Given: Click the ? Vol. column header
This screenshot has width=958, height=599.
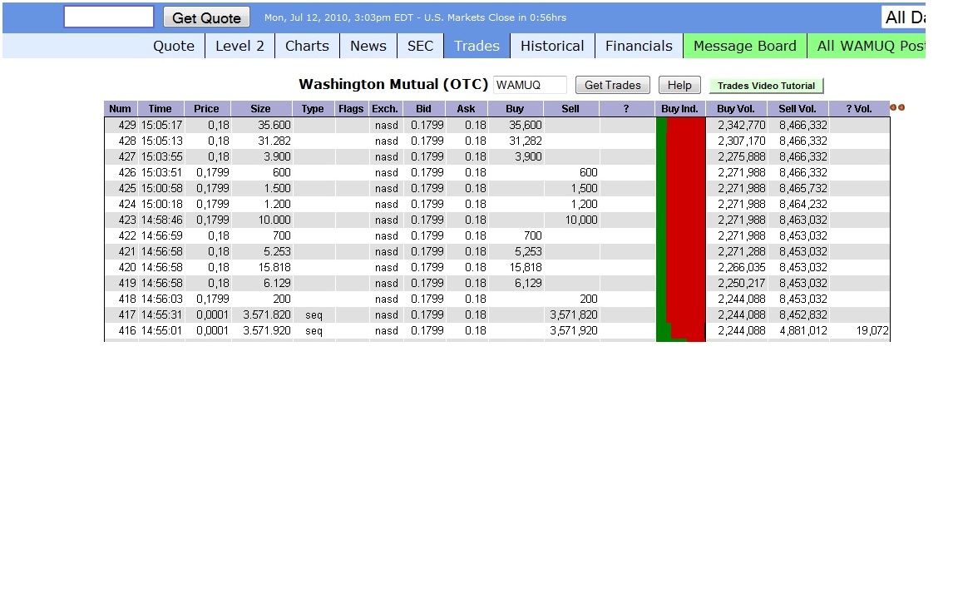Looking at the screenshot, I should (x=859, y=109).
